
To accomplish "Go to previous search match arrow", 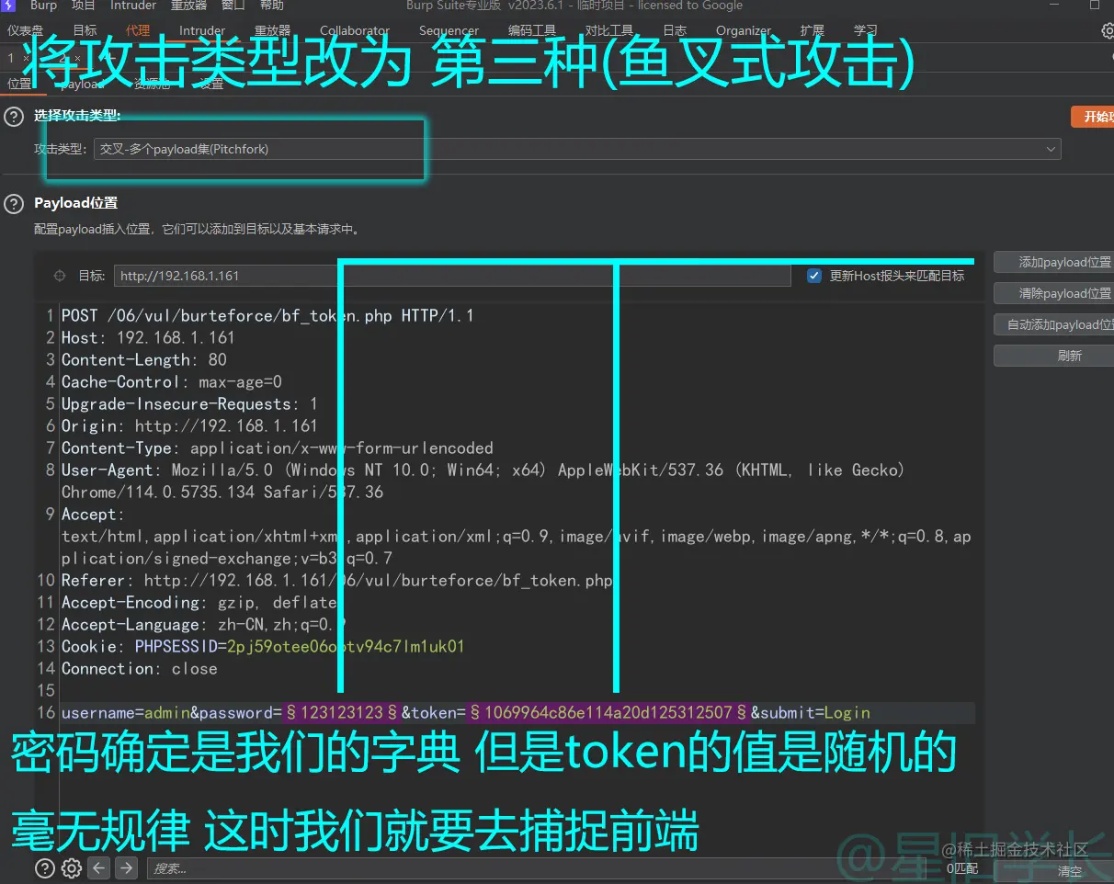I will (x=99, y=867).
